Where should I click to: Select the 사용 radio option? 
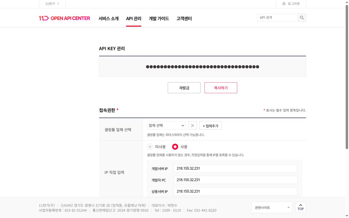[175, 147]
